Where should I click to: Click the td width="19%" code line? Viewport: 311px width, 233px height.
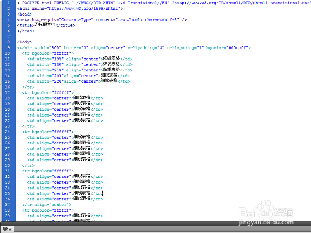(x=80, y=59)
